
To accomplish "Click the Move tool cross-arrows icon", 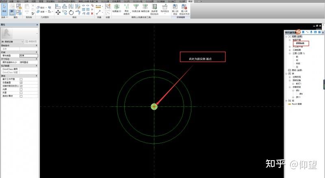I will [x=58, y=13].
